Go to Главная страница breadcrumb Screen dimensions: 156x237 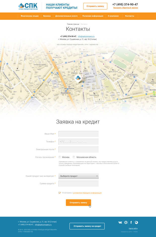click(73, 24)
